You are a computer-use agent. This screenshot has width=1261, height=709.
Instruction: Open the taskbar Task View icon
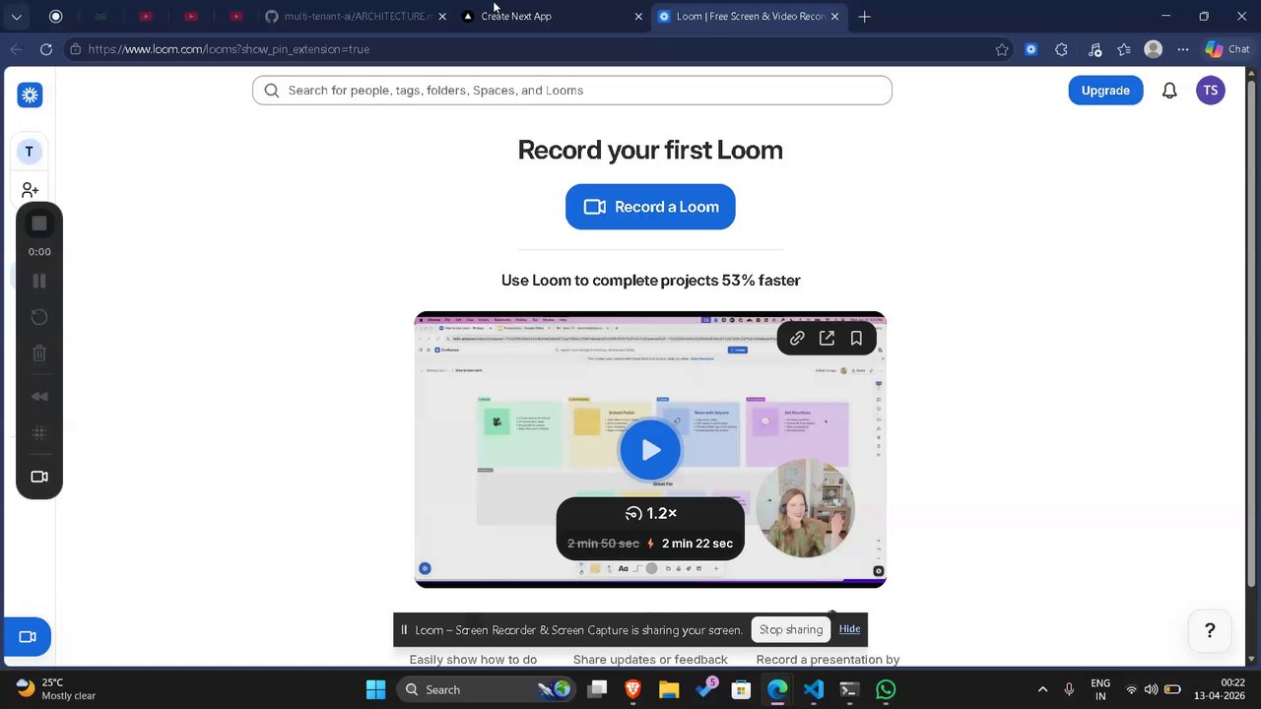[597, 689]
